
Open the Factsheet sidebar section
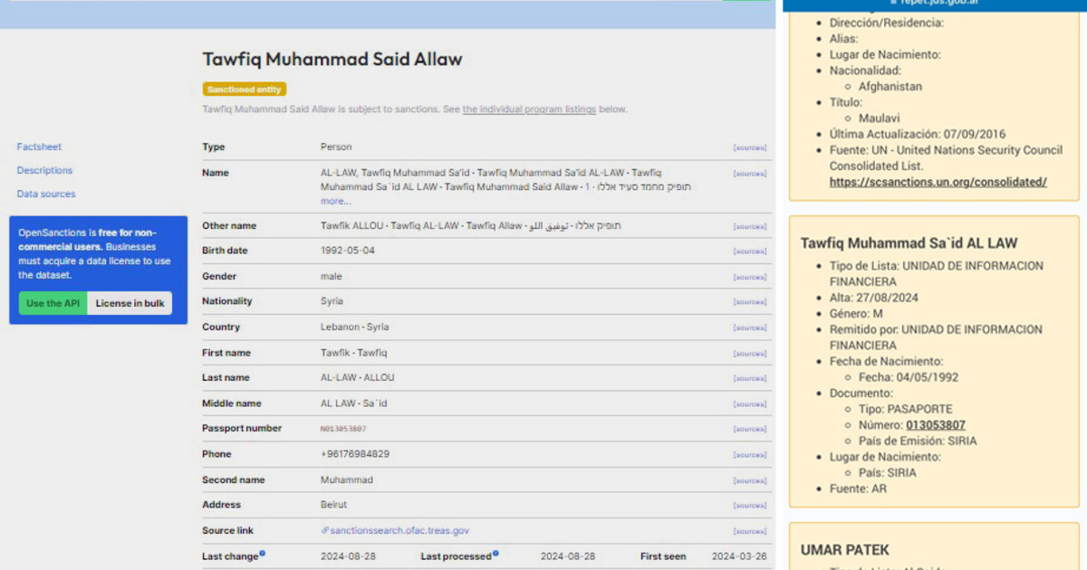click(x=39, y=147)
